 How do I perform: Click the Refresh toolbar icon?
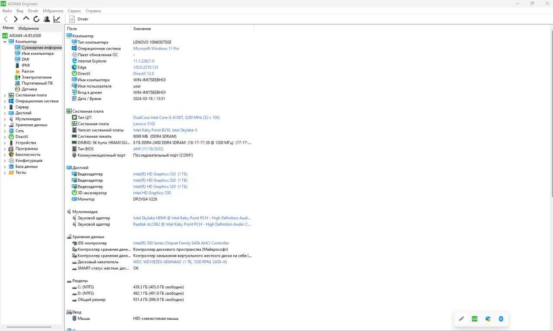[36, 19]
